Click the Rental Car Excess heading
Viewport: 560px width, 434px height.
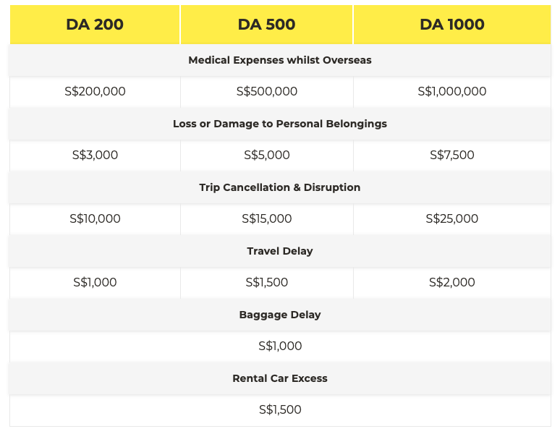click(x=280, y=378)
